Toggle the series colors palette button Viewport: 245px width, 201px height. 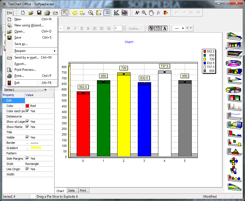(x=151, y=28)
